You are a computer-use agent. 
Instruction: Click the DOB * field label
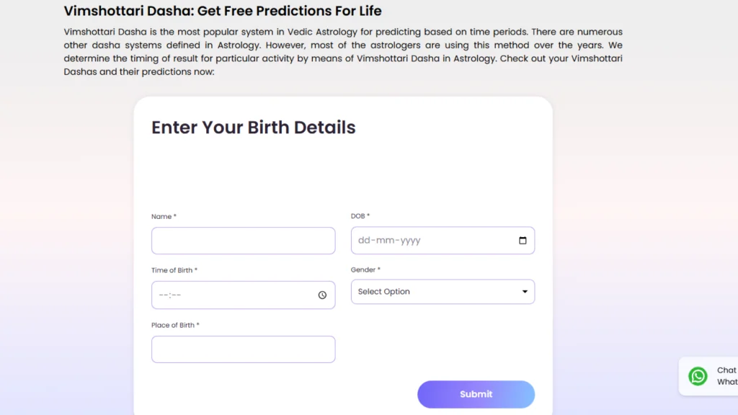[360, 216]
